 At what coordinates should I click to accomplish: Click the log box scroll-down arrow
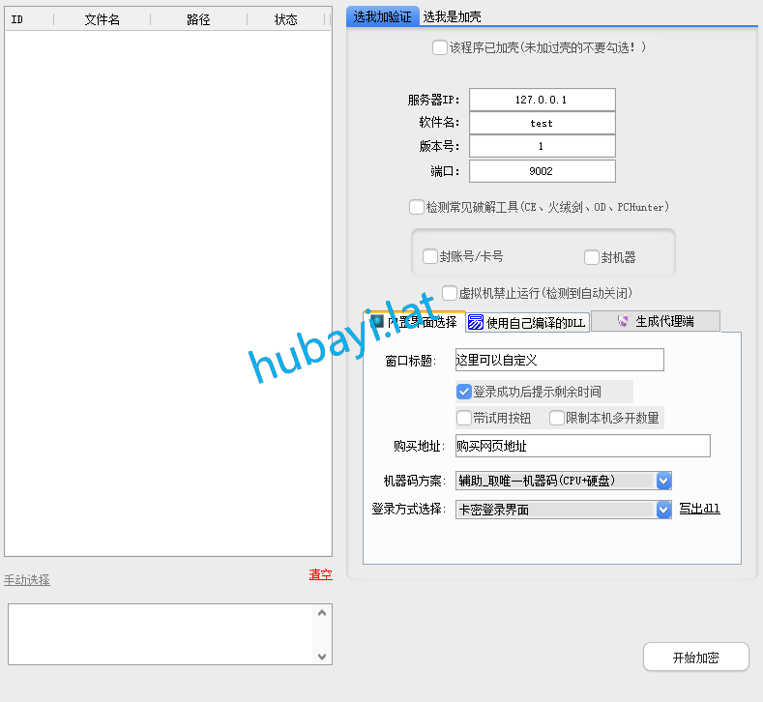point(322,656)
